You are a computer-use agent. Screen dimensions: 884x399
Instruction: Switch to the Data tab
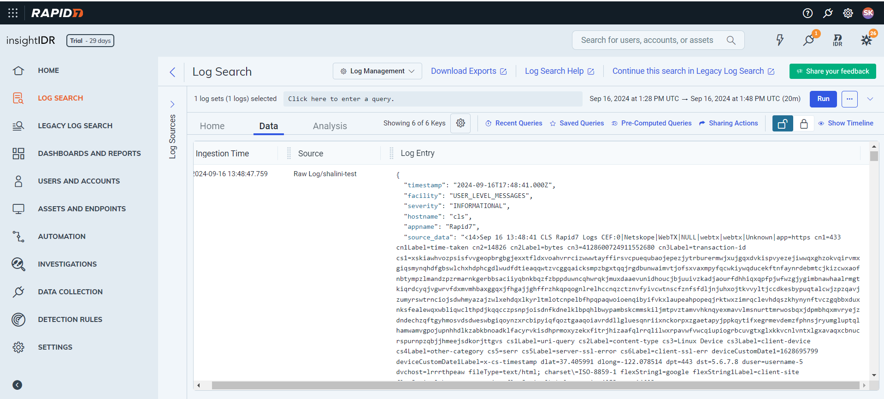click(x=269, y=126)
